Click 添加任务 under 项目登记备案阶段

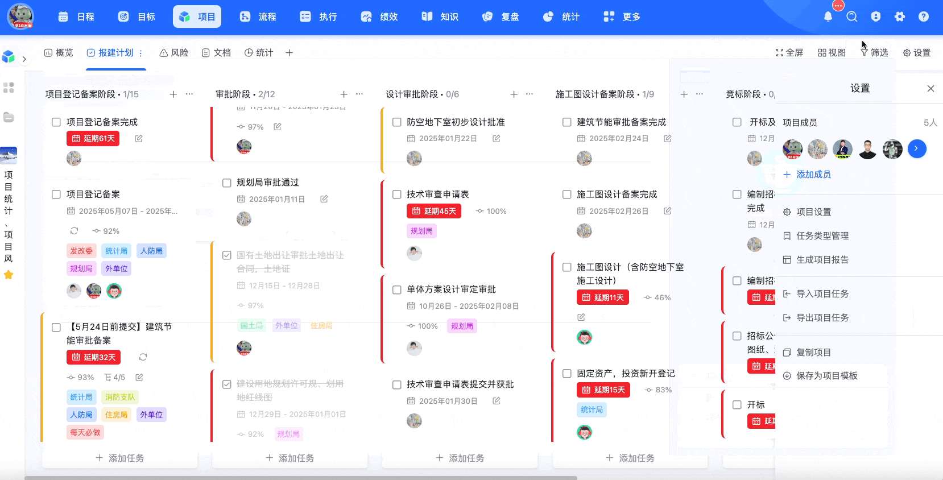click(x=120, y=458)
